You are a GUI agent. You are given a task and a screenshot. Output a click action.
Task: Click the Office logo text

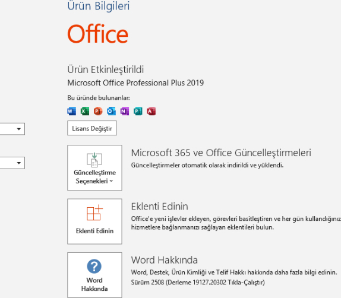(97, 34)
